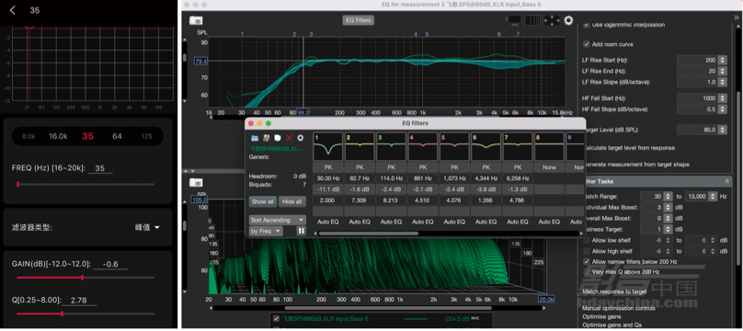Open filter file with the folder icon
The width and height of the screenshot is (743, 331).
[255, 138]
